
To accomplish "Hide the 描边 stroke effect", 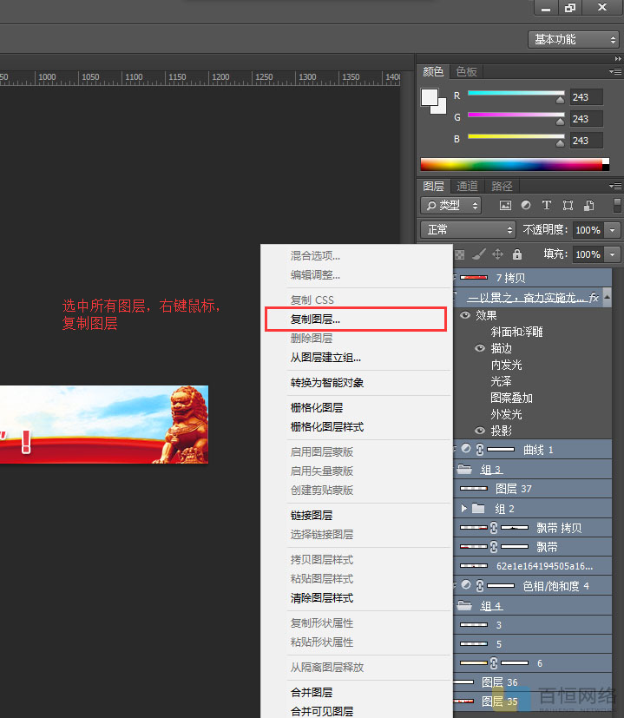I will 480,348.
